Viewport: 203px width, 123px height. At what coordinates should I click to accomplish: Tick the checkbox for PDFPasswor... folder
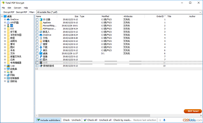(37, 29)
